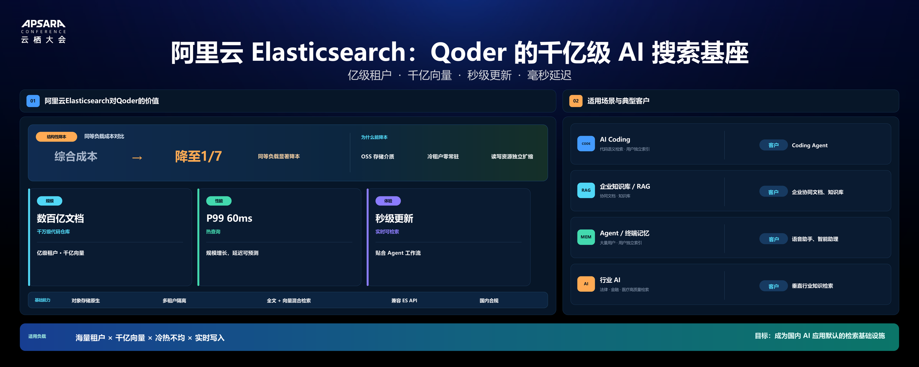The image size is (919, 367).
Task: Click the purple "实时可检索" text
Action: pos(387,232)
